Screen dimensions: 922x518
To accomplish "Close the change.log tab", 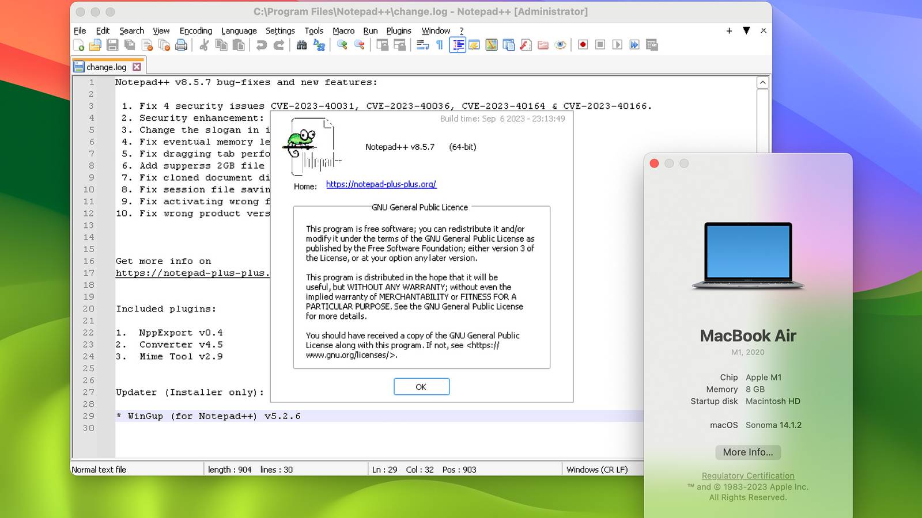I will tap(137, 67).
